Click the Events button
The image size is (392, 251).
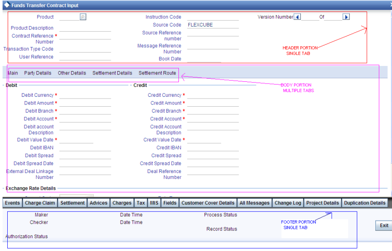point(12,203)
